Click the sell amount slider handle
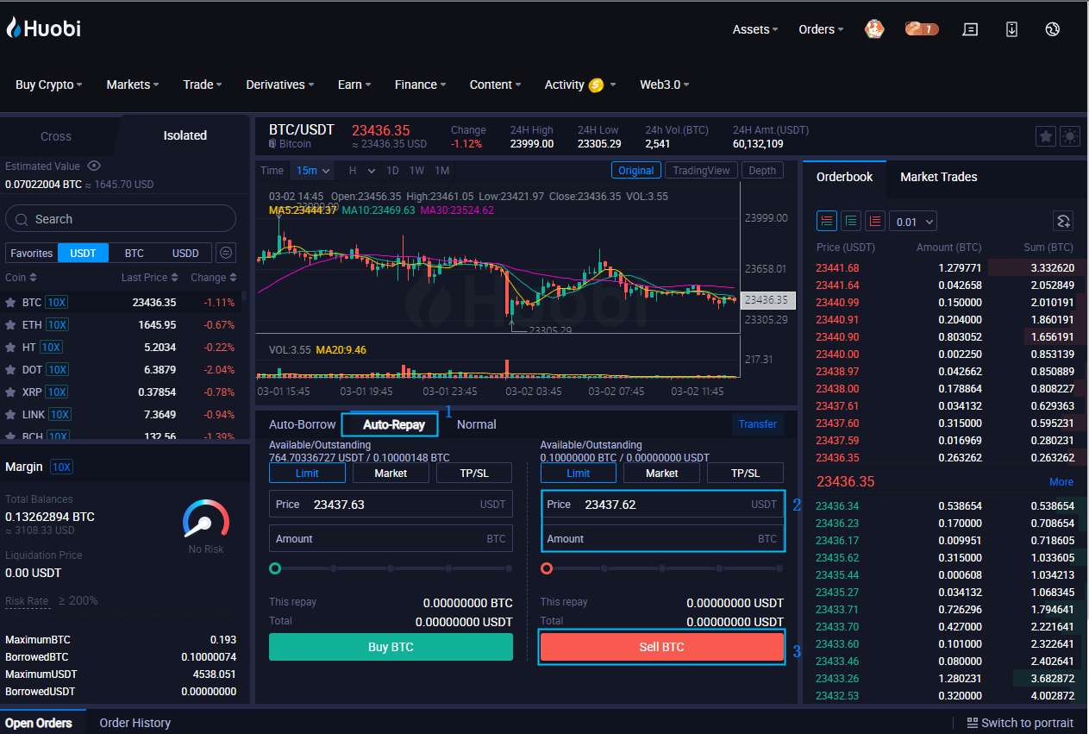Screen dimensions: 1089x734 pos(547,568)
